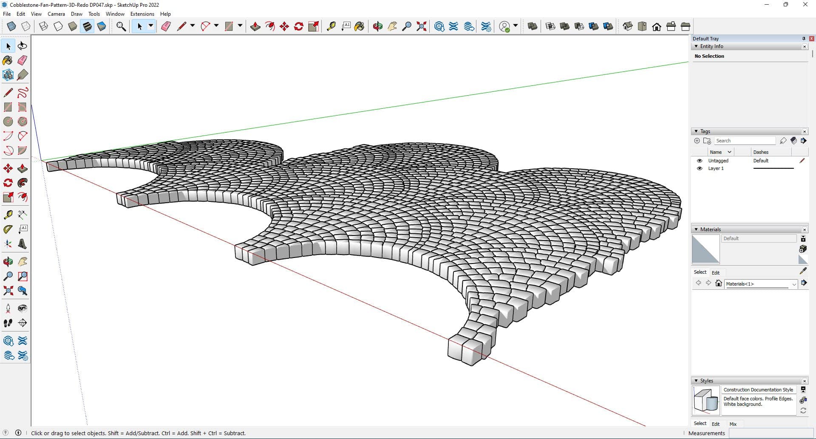The width and height of the screenshot is (816, 439).
Task: Select the Walk tool footprints icon
Action: [x=8, y=323]
